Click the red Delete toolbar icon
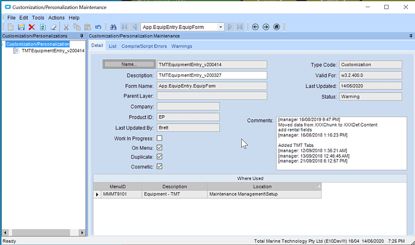 click(32, 27)
